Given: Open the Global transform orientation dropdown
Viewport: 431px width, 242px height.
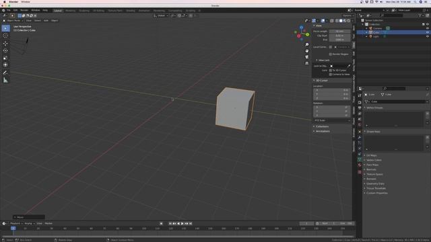Looking at the screenshot, I should (161, 15).
